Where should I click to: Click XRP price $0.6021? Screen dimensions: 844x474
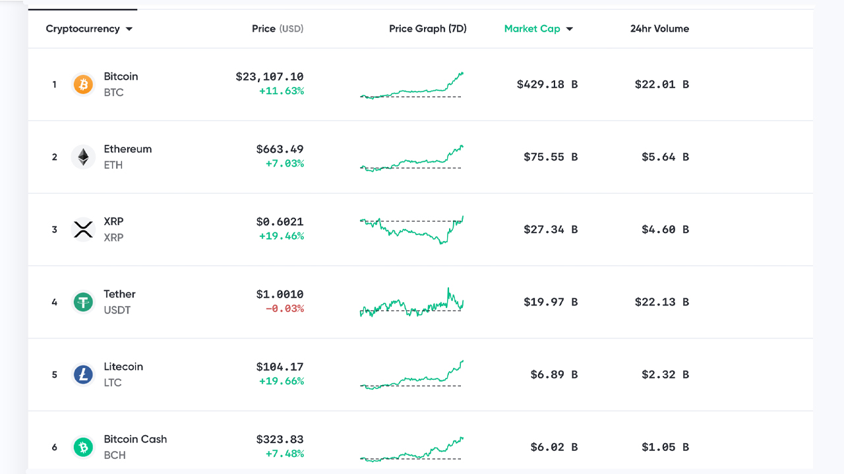[280, 221]
